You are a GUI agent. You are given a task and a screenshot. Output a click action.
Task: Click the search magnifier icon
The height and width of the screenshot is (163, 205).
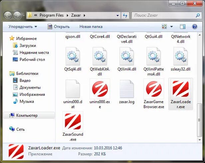coord(198,15)
